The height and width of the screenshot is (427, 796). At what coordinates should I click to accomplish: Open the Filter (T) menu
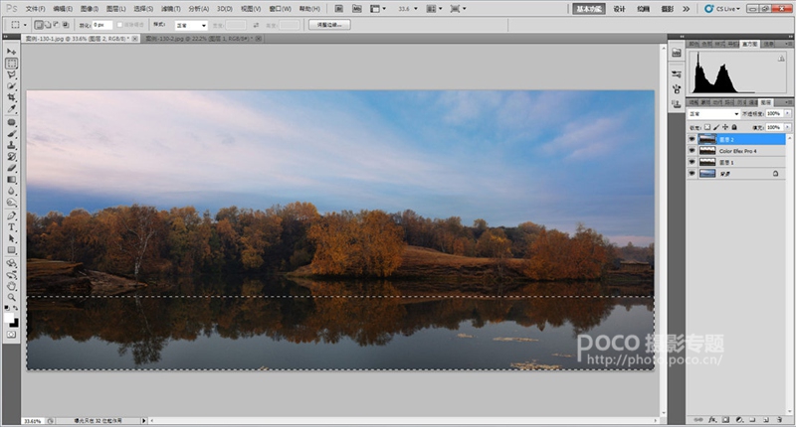[x=170, y=9]
